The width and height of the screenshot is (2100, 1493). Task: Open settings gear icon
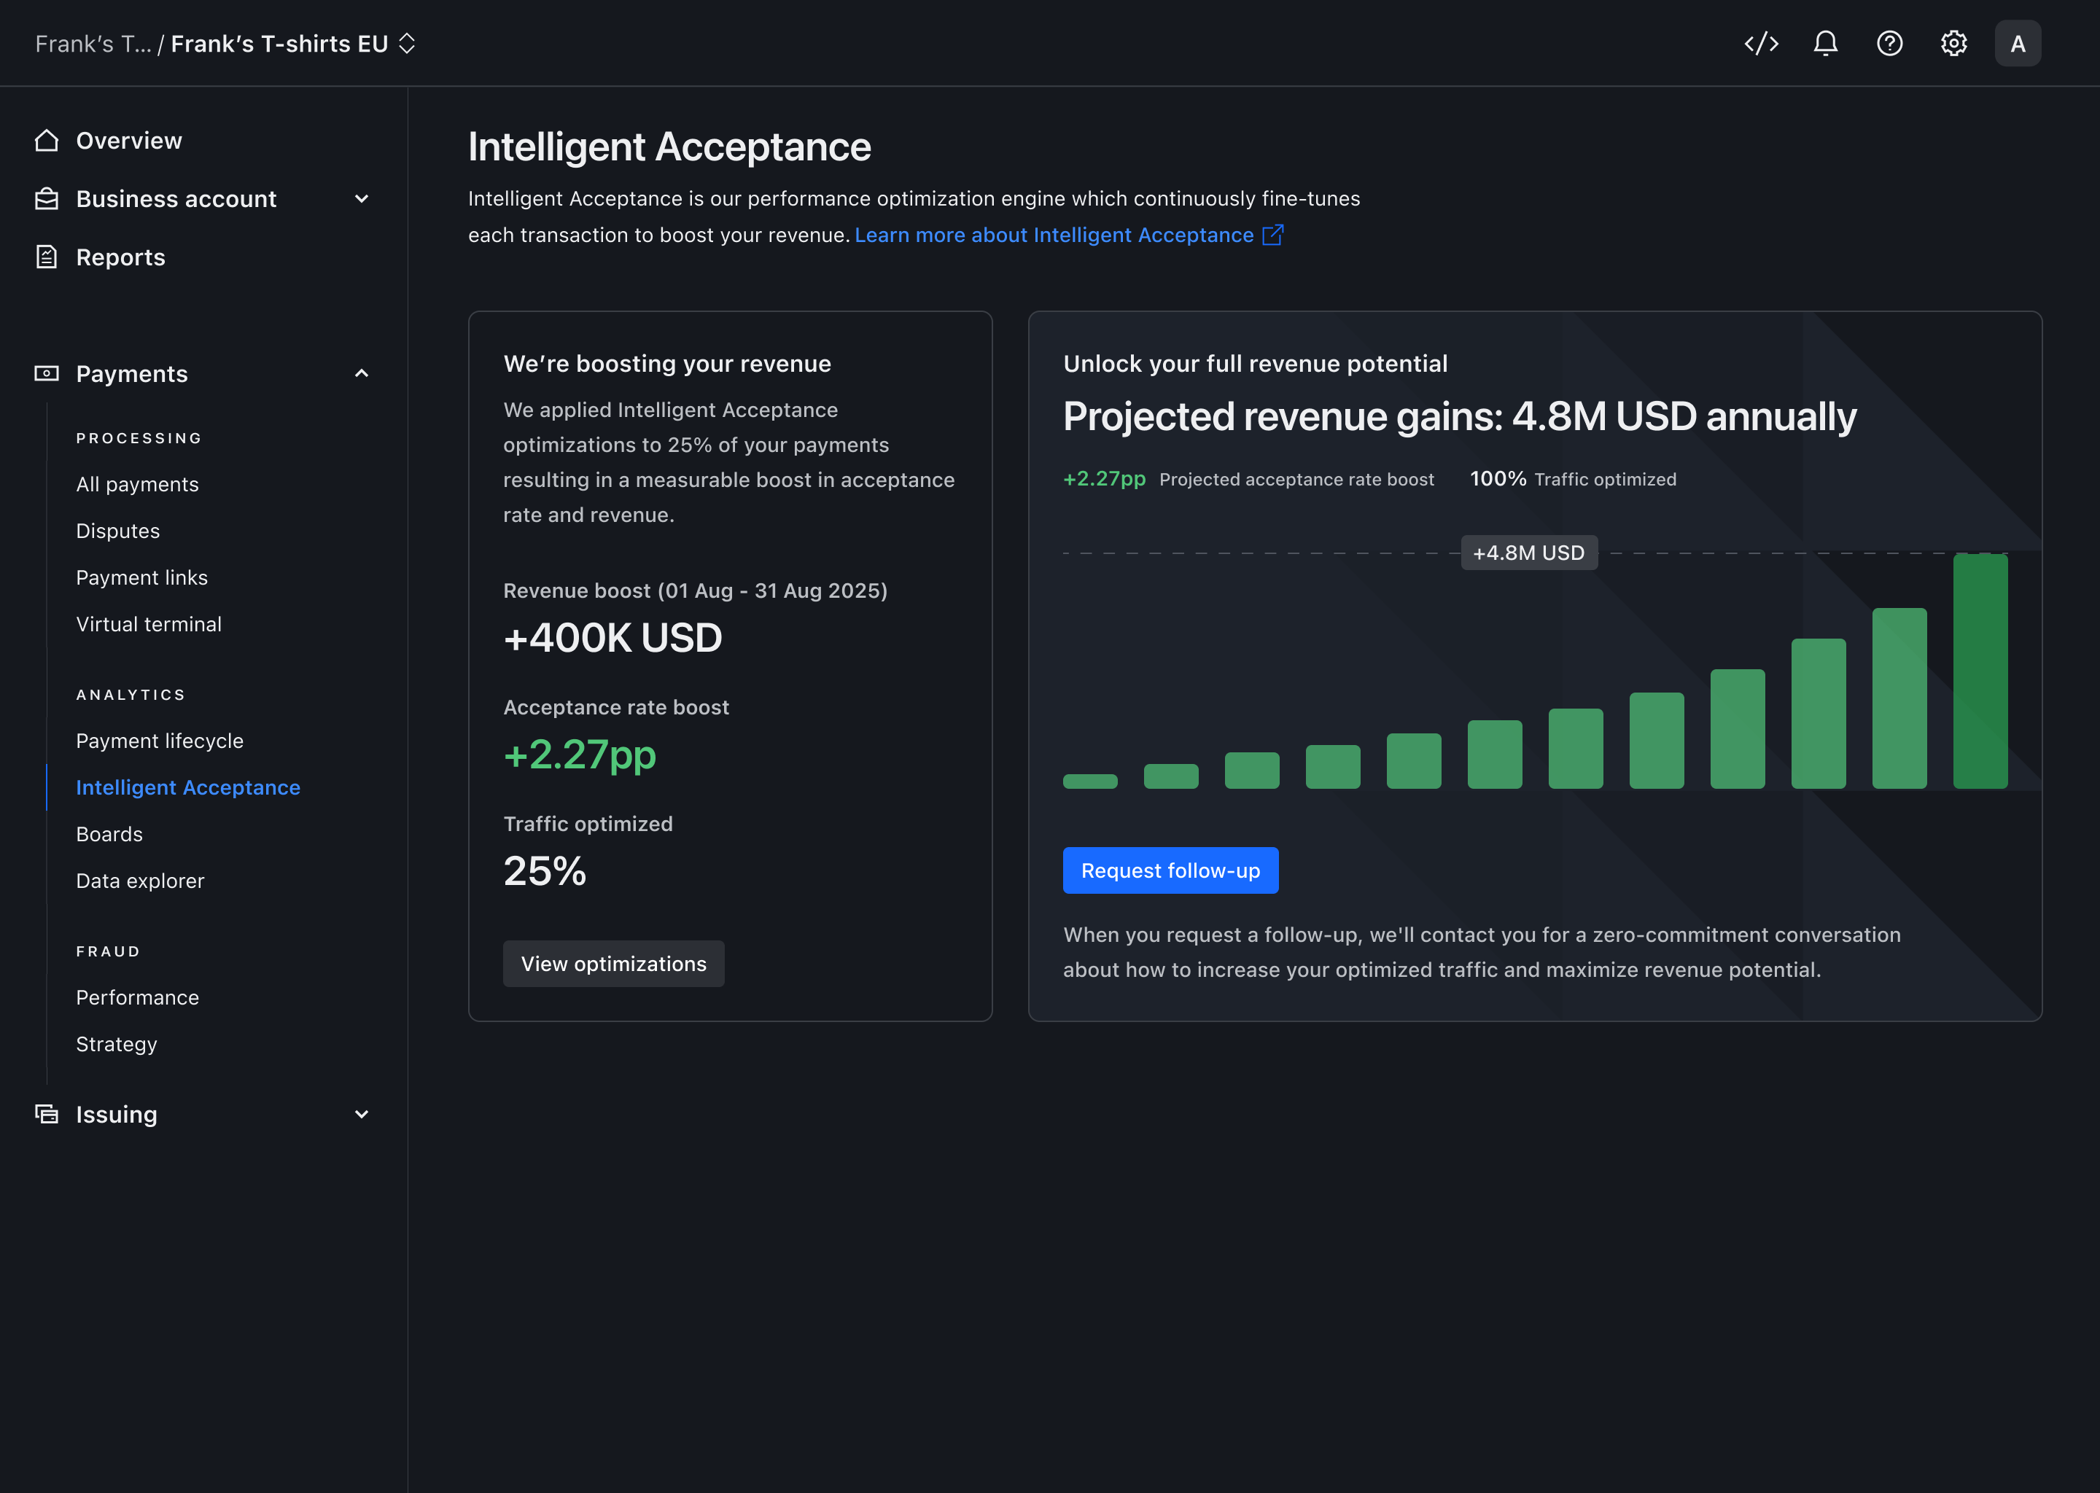1954,43
